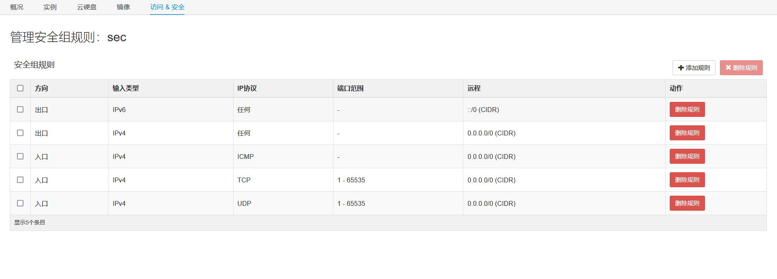Click the plus icon on Add Rule button
The image size is (777, 279).
681,68
